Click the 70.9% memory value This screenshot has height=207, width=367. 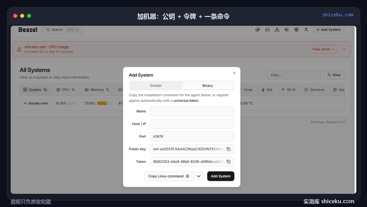[90, 103]
